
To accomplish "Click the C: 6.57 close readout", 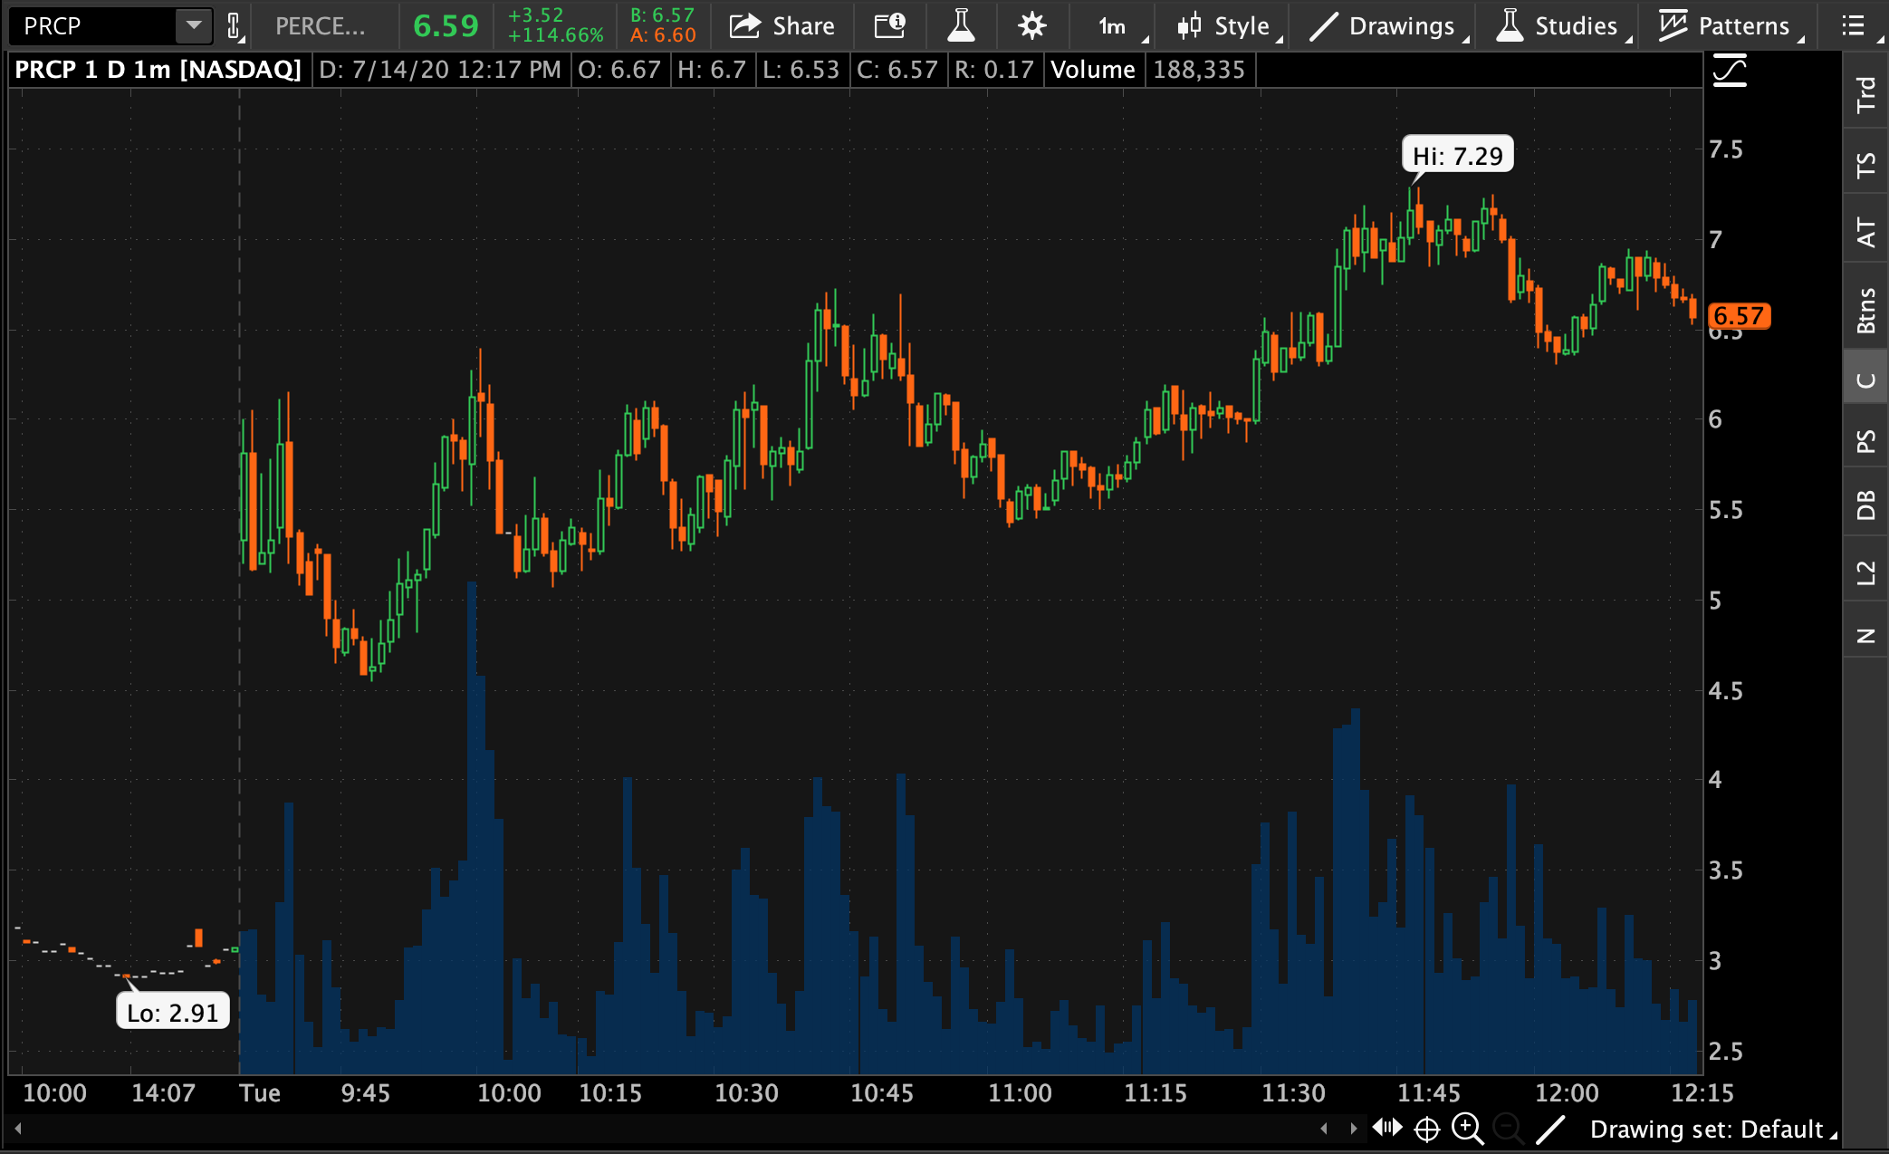I will pyautogui.click(x=897, y=70).
